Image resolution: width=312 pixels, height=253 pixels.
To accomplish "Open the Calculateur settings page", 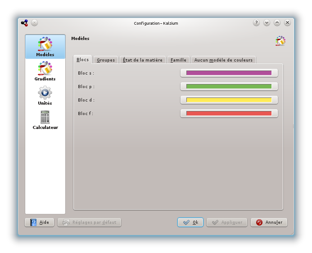I will point(45,120).
